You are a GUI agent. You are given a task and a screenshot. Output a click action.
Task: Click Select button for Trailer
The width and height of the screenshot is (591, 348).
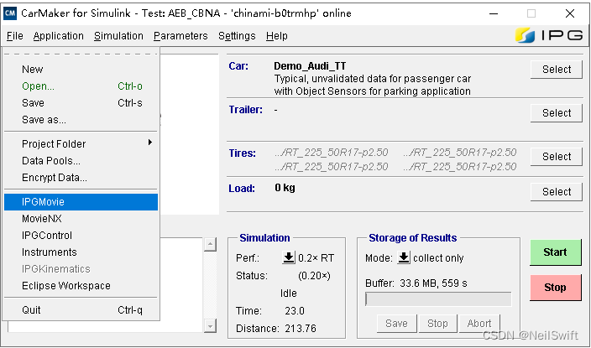[556, 113]
